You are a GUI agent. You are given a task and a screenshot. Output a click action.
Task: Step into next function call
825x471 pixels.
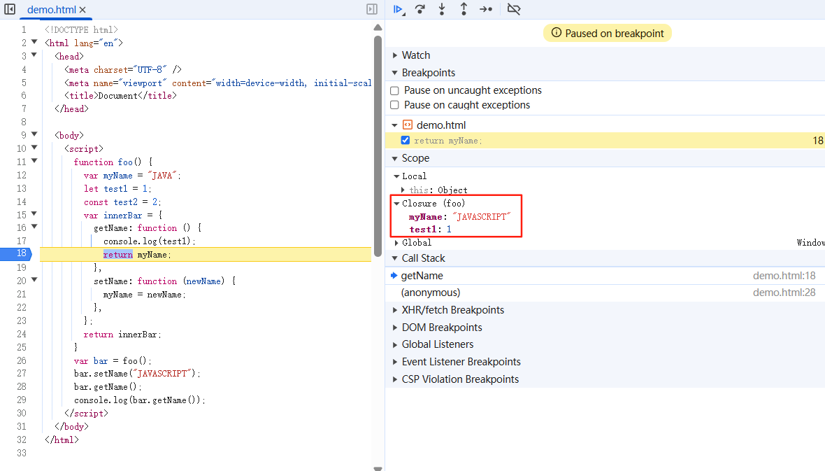click(x=442, y=9)
